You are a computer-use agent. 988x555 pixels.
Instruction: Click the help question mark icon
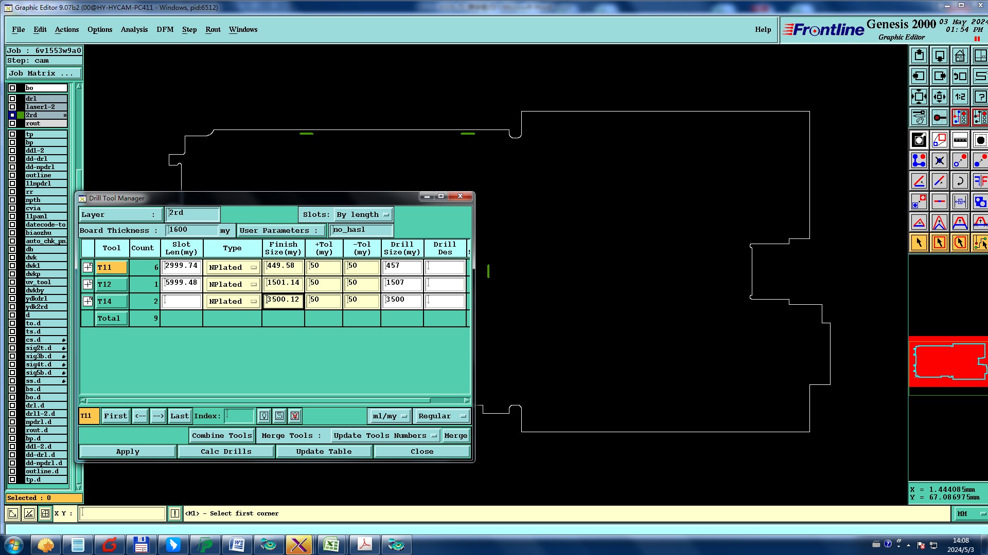[x=980, y=97]
